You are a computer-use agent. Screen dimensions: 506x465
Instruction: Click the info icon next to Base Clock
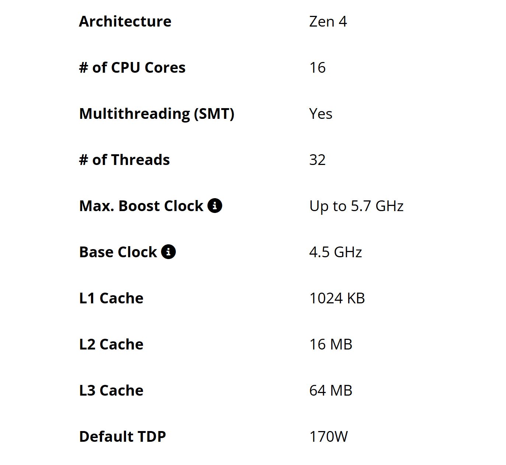coord(168,252)
